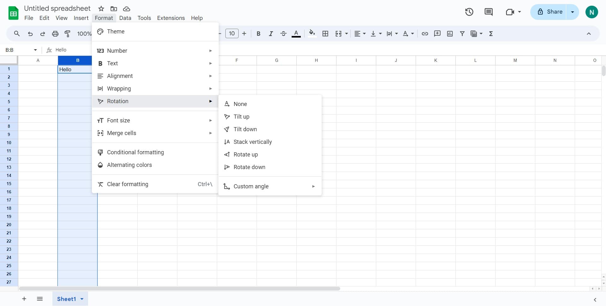This screenshot has width=606, height=306.
Task: Toggle strikethrough formatting
Action: 283,33
